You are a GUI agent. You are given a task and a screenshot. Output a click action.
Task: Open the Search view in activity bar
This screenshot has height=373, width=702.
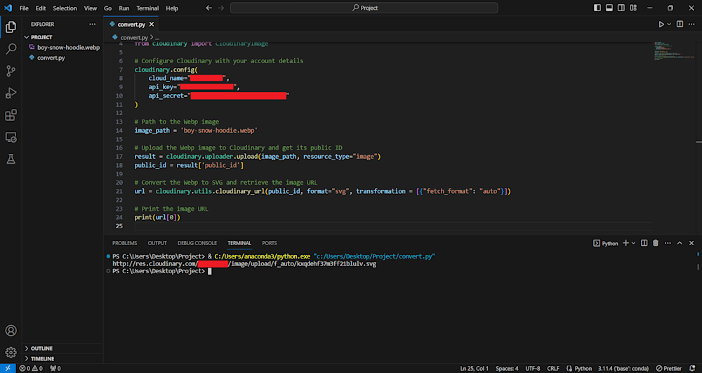[x=11, y=49]
